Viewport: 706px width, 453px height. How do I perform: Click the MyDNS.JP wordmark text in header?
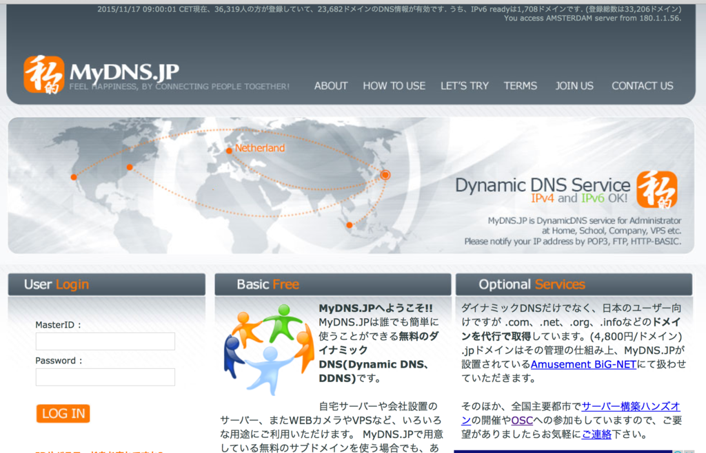pyautogui.click(x=124, y=72)
